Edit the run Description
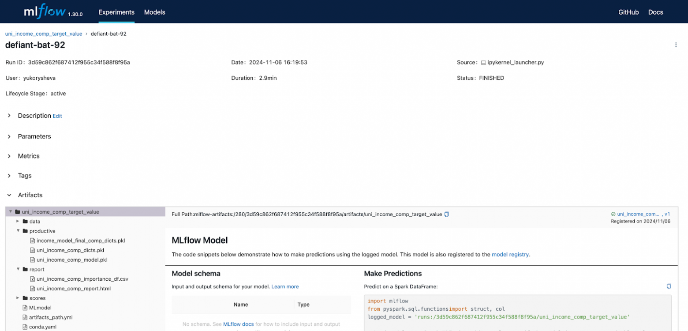 [57, 116]
